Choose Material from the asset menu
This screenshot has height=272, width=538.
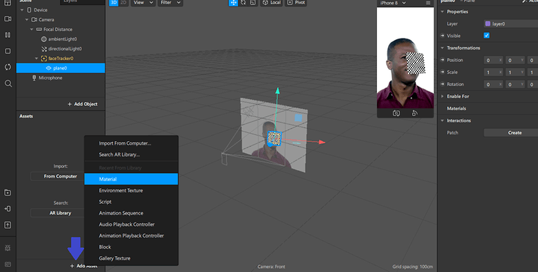click(131, 179)
